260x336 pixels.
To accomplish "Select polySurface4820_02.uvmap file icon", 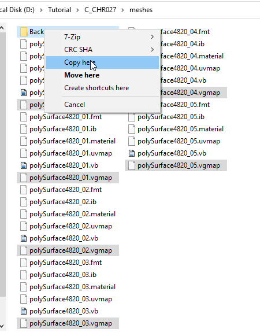I will (x=24, y=226).
